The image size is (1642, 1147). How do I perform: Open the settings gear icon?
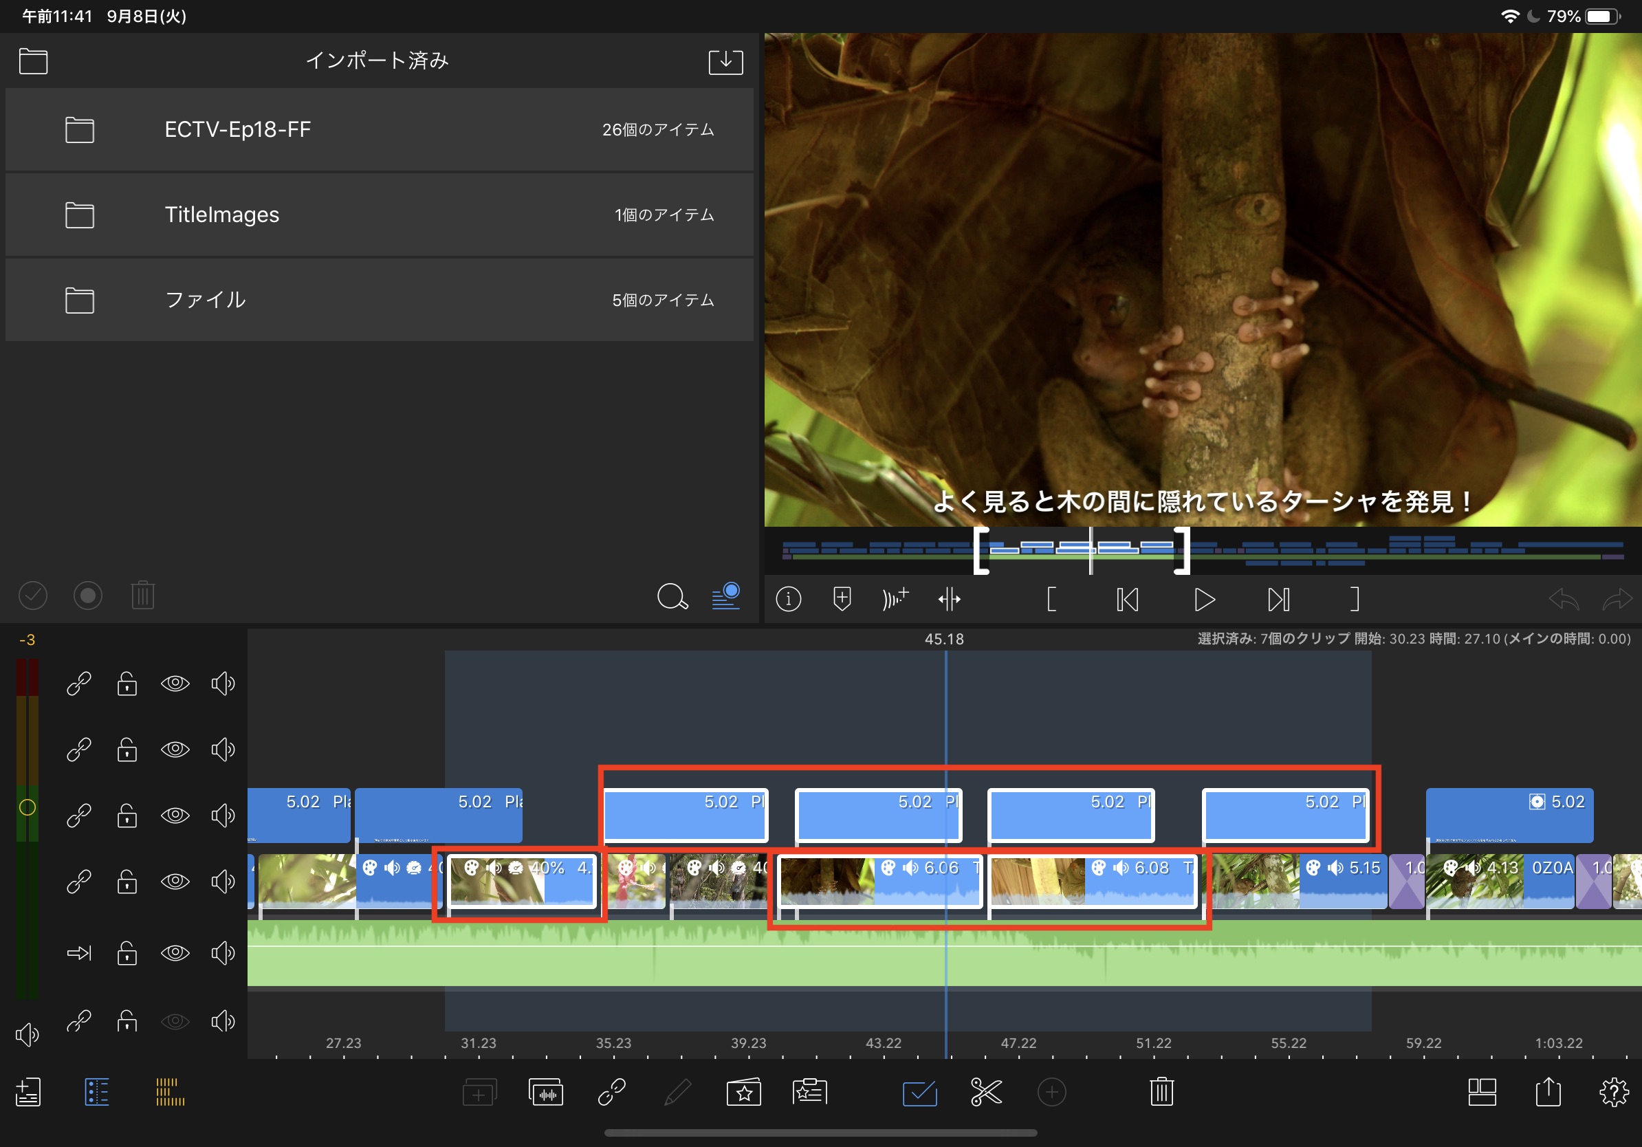point(1613,1093)
